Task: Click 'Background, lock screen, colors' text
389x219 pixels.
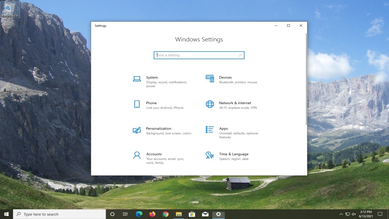Action: (x=169, y=133)
